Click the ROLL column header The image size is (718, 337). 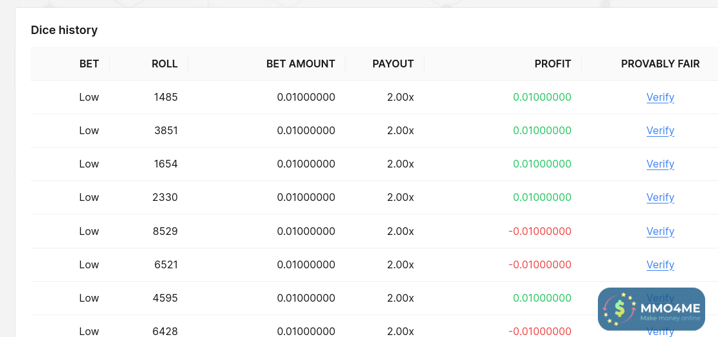point(164,64)
